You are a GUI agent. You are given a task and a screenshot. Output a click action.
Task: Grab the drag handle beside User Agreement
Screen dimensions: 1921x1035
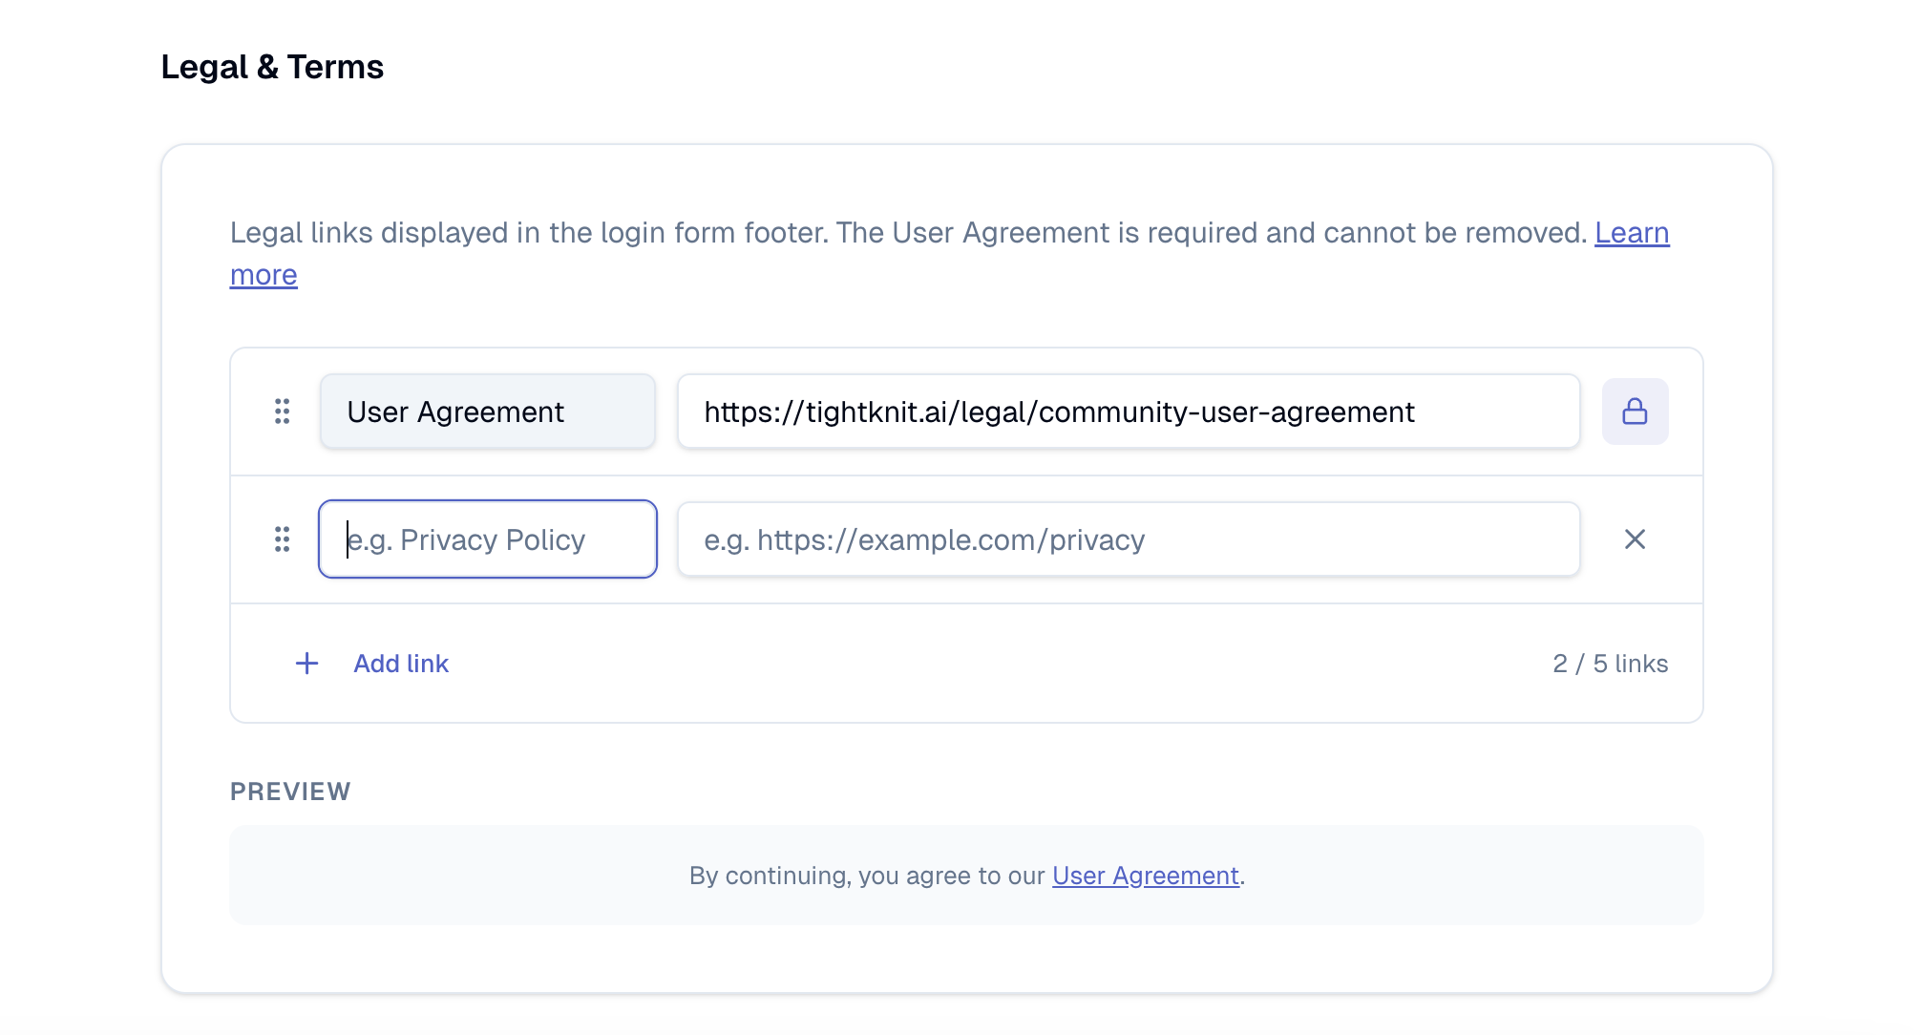click(x=282, y=412)
